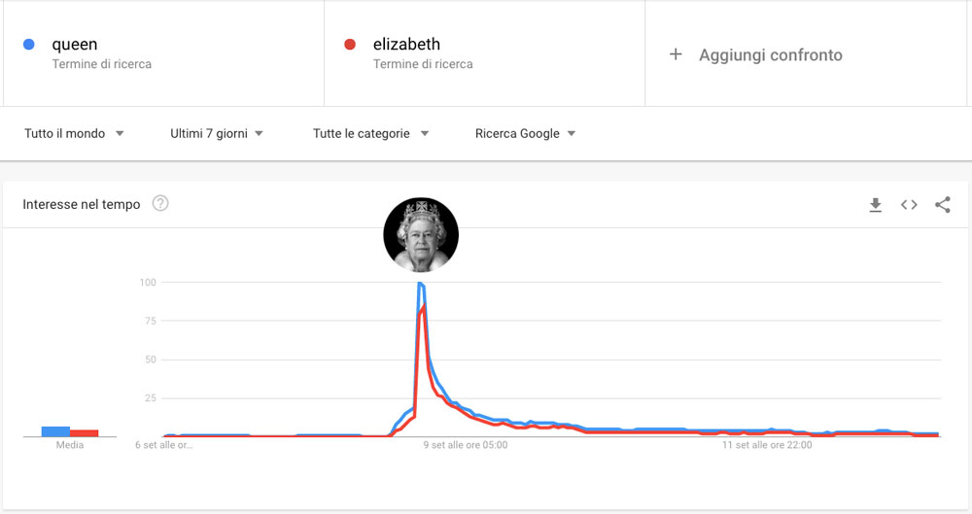972x514 pixels.
Task: Click the blue dot beside queen
Action: (x=29, y=44)
